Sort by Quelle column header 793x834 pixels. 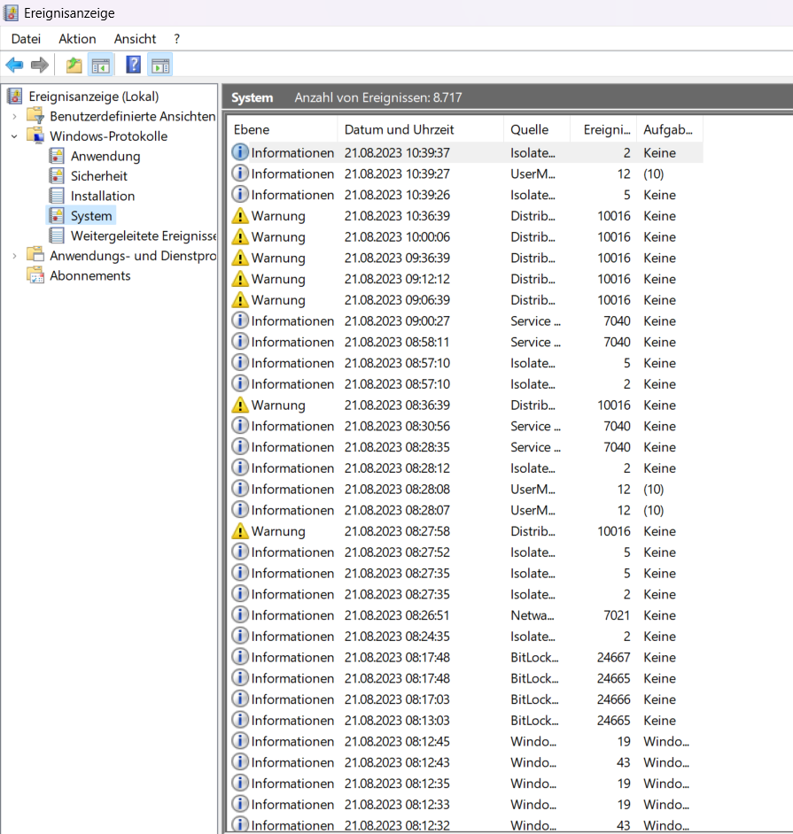click(x=536, y=129)
